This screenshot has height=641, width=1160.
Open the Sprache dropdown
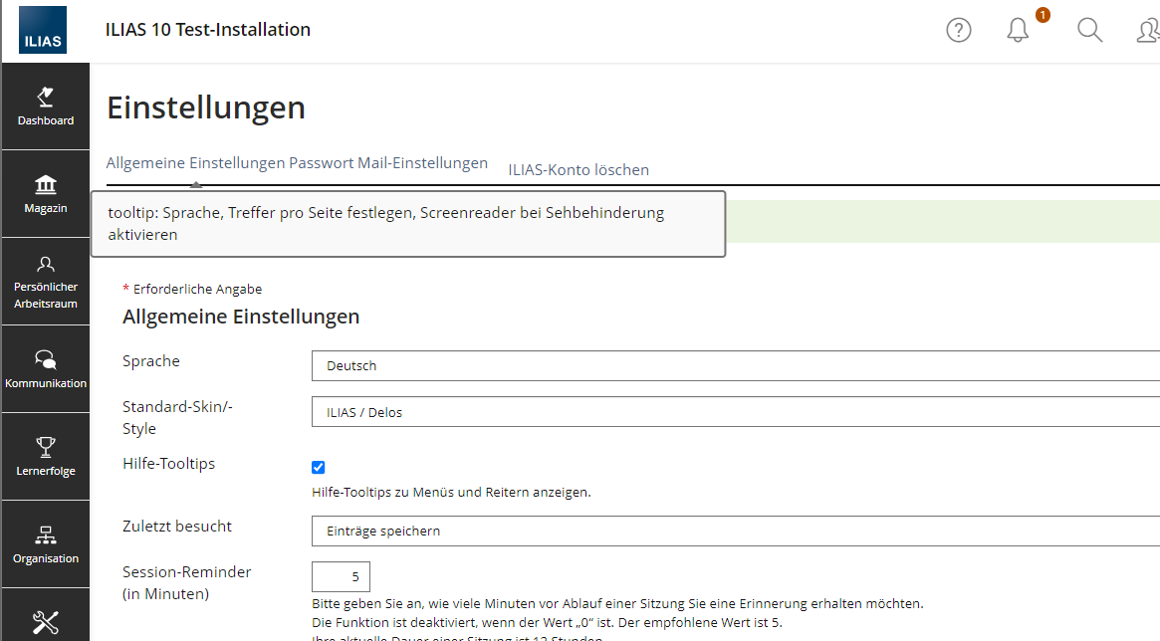click(735, 365)
